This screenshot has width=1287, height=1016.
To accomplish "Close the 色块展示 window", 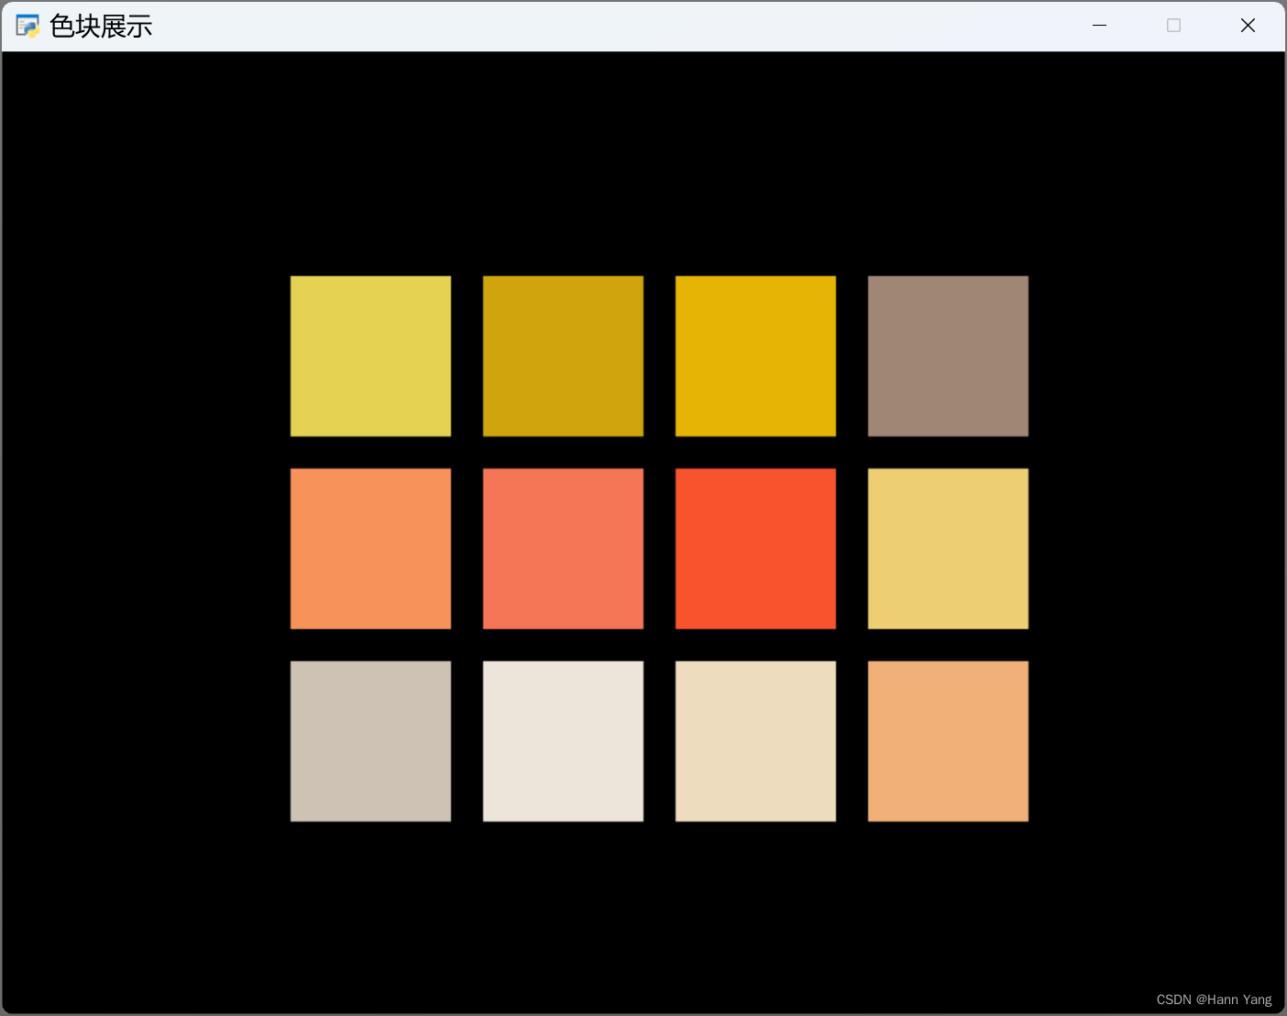I will click(x=1248, y=25).
